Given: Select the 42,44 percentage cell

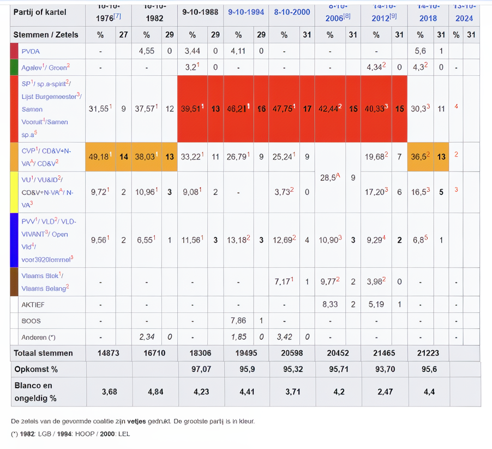Looking at the screenshot, I should click(x=330, y=109).
